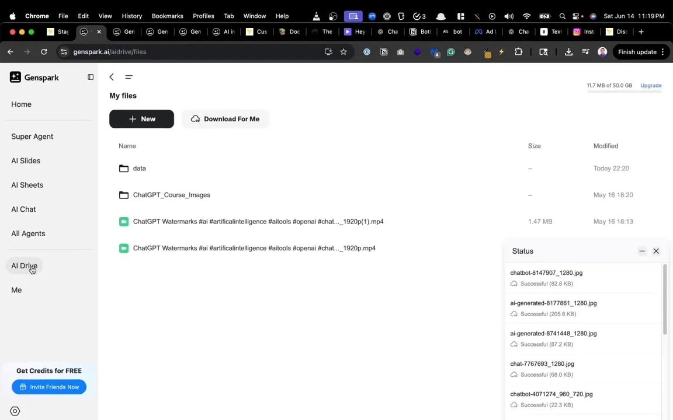The width and height of the screenshot is (673, 420).
Task: Open the Finish update overflow menu
Action: (662, 52)
